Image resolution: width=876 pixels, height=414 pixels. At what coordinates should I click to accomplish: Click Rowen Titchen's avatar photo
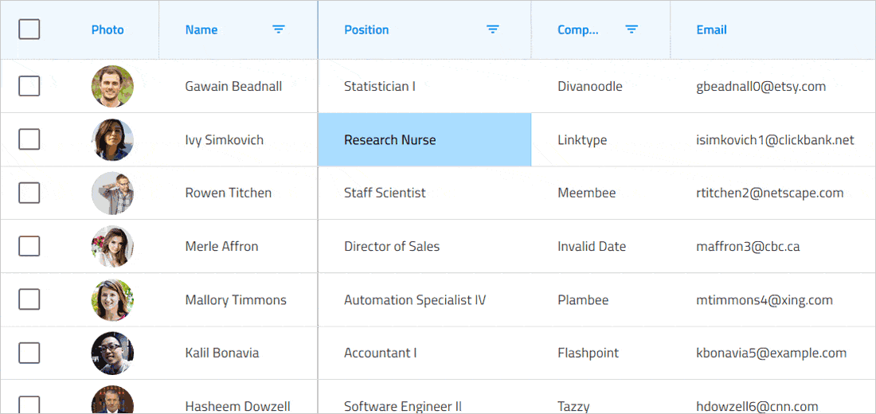point(112,193)
